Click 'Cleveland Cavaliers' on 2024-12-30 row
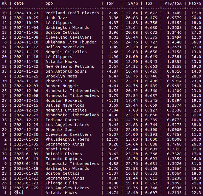The image size is (203, 196). (69, 134)
